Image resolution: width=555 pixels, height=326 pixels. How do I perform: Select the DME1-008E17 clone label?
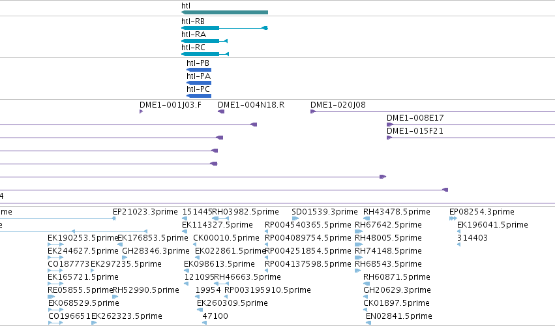[415, 118]
